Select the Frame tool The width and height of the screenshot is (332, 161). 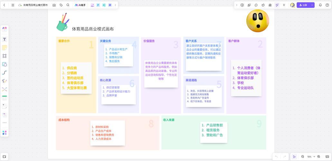click(x=5, y=56)
